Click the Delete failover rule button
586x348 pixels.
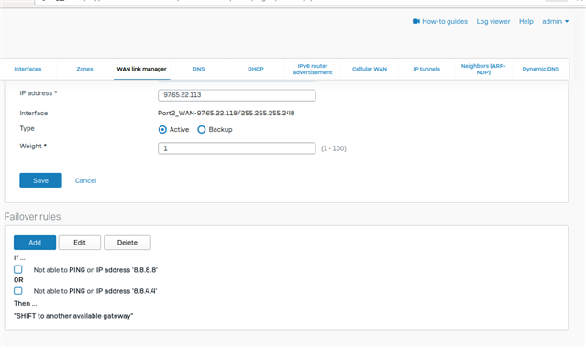tap(127, 243)
